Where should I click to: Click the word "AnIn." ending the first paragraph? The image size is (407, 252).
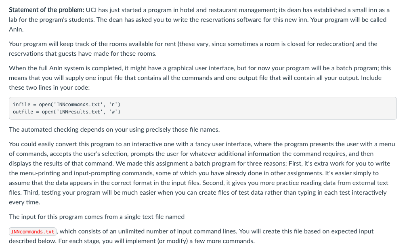[16, 29]
